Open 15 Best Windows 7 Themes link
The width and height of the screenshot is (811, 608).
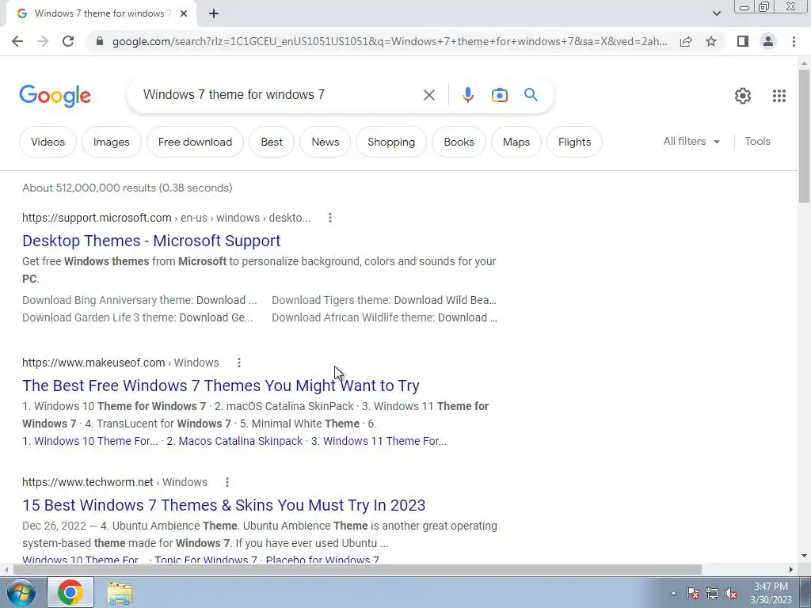coord(224,505)
